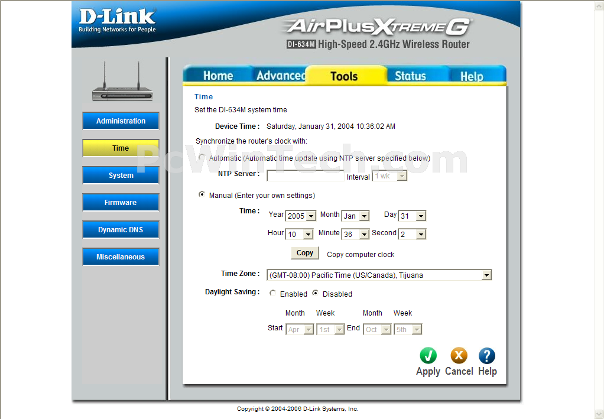This screenshot has height=419, width=604.
Task: Click the 'Time Zone :' label
Action: click(241, 274)
